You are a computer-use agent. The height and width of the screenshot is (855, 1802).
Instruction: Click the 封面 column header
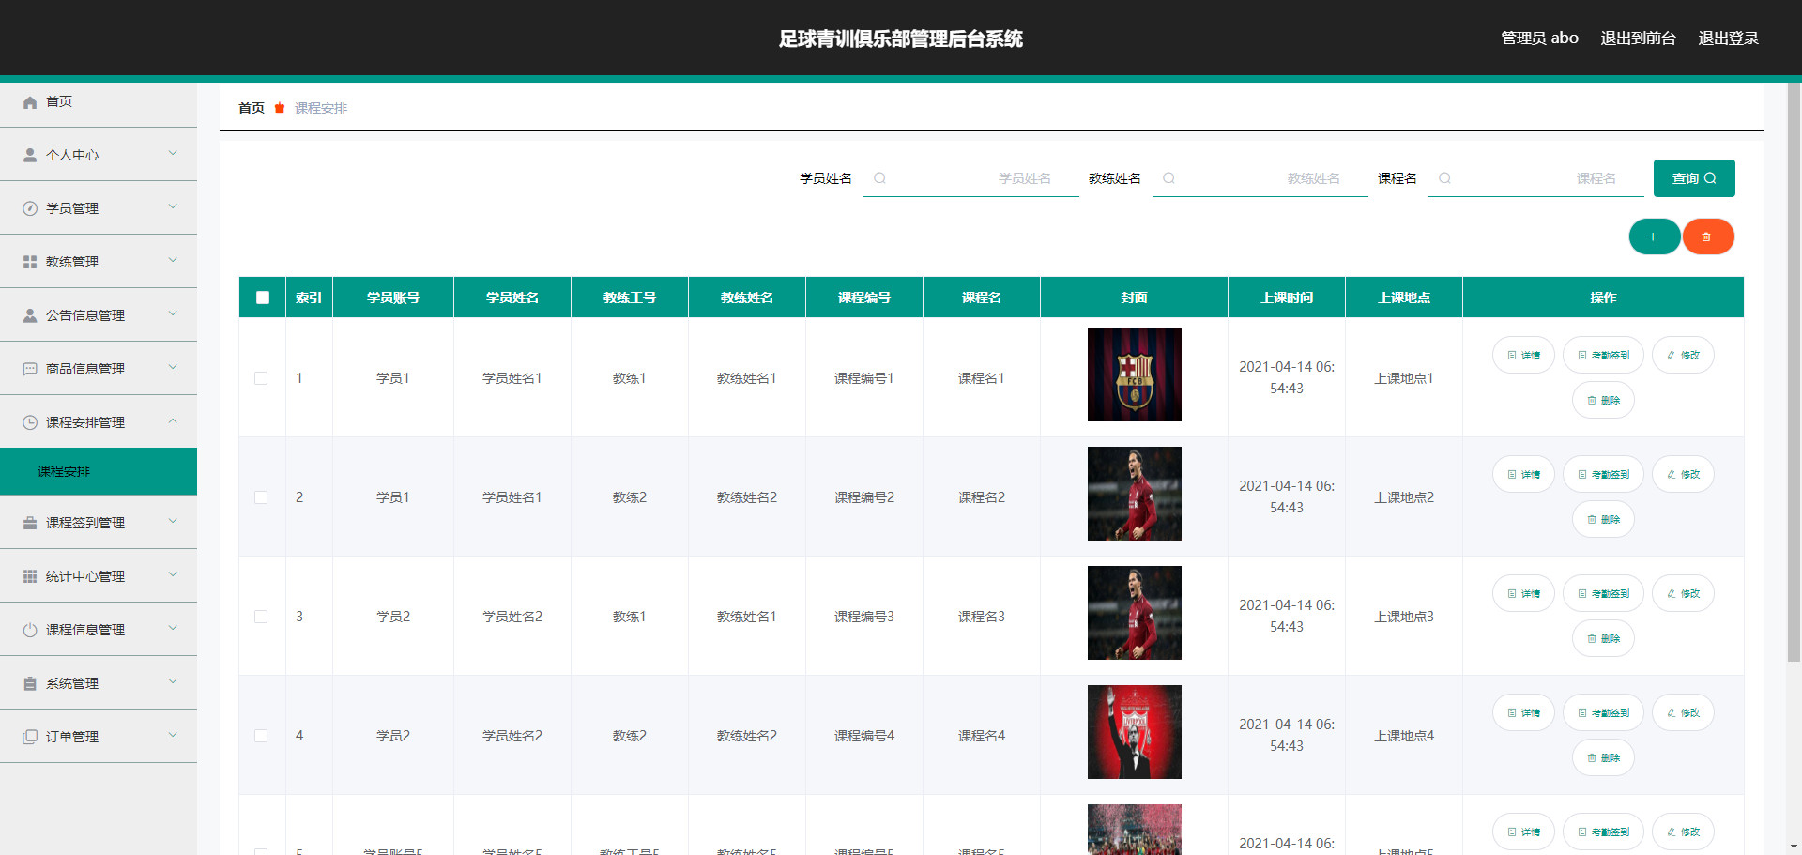coord(1134,298)
